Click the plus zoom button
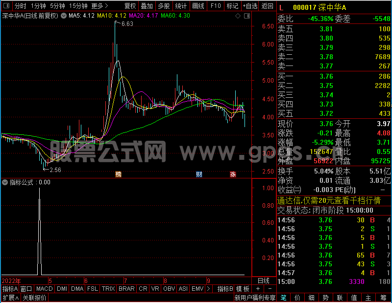 258,289
